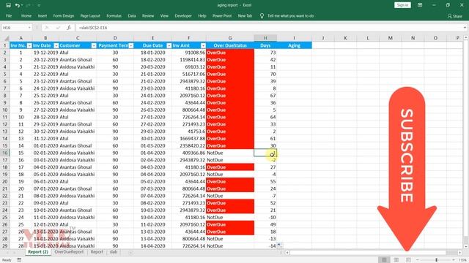The height and width of the screenshot is (263, 469).
Task: Click the Name Box showing H16
Action: (15, 28)
